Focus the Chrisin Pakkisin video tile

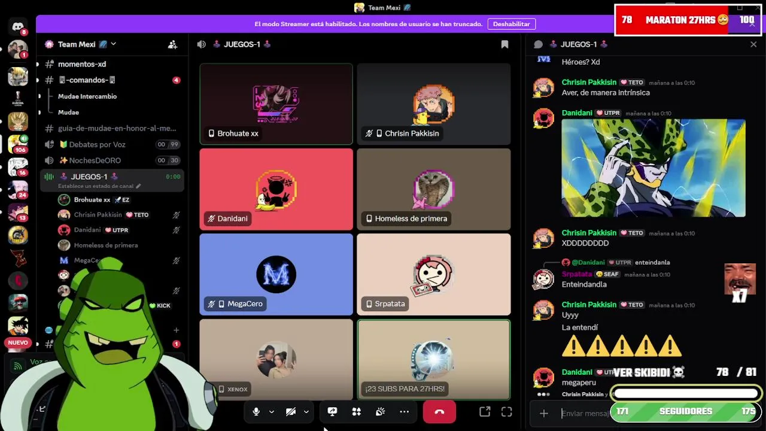(434, 104)
